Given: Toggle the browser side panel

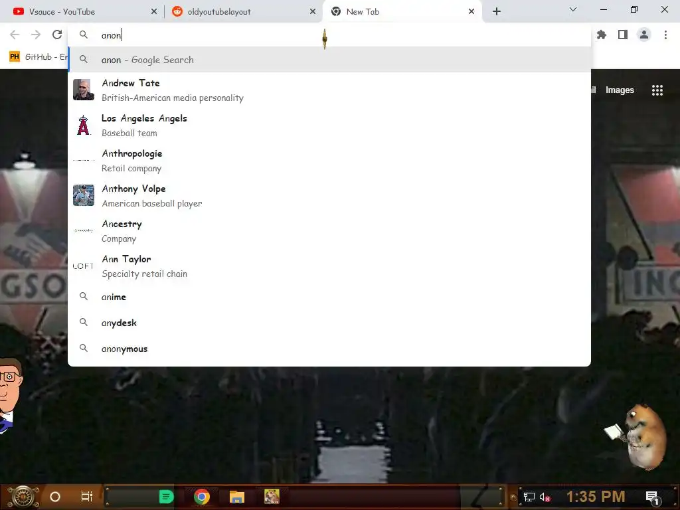Looking at the screenshot, I should coord(623,35).
